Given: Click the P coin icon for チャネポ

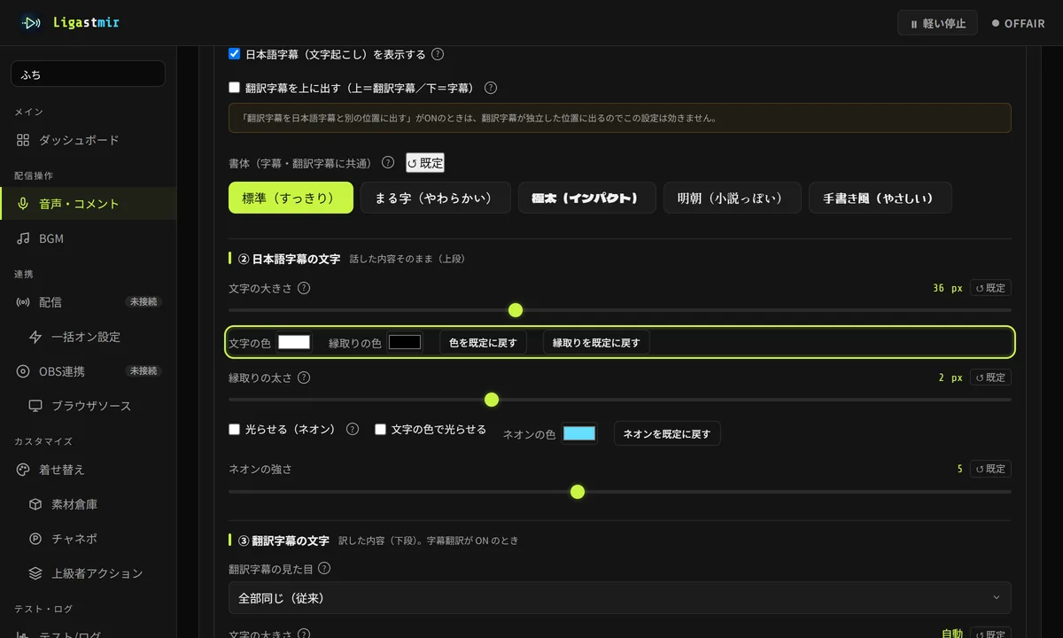Looking at the screenshot, I should (x=35, y=539).
